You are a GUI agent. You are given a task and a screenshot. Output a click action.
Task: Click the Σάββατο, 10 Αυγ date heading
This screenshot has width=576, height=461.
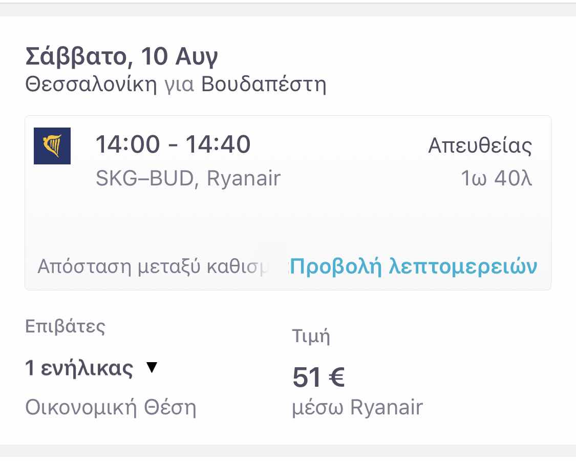pyautogui.click(x=122, y=57)
